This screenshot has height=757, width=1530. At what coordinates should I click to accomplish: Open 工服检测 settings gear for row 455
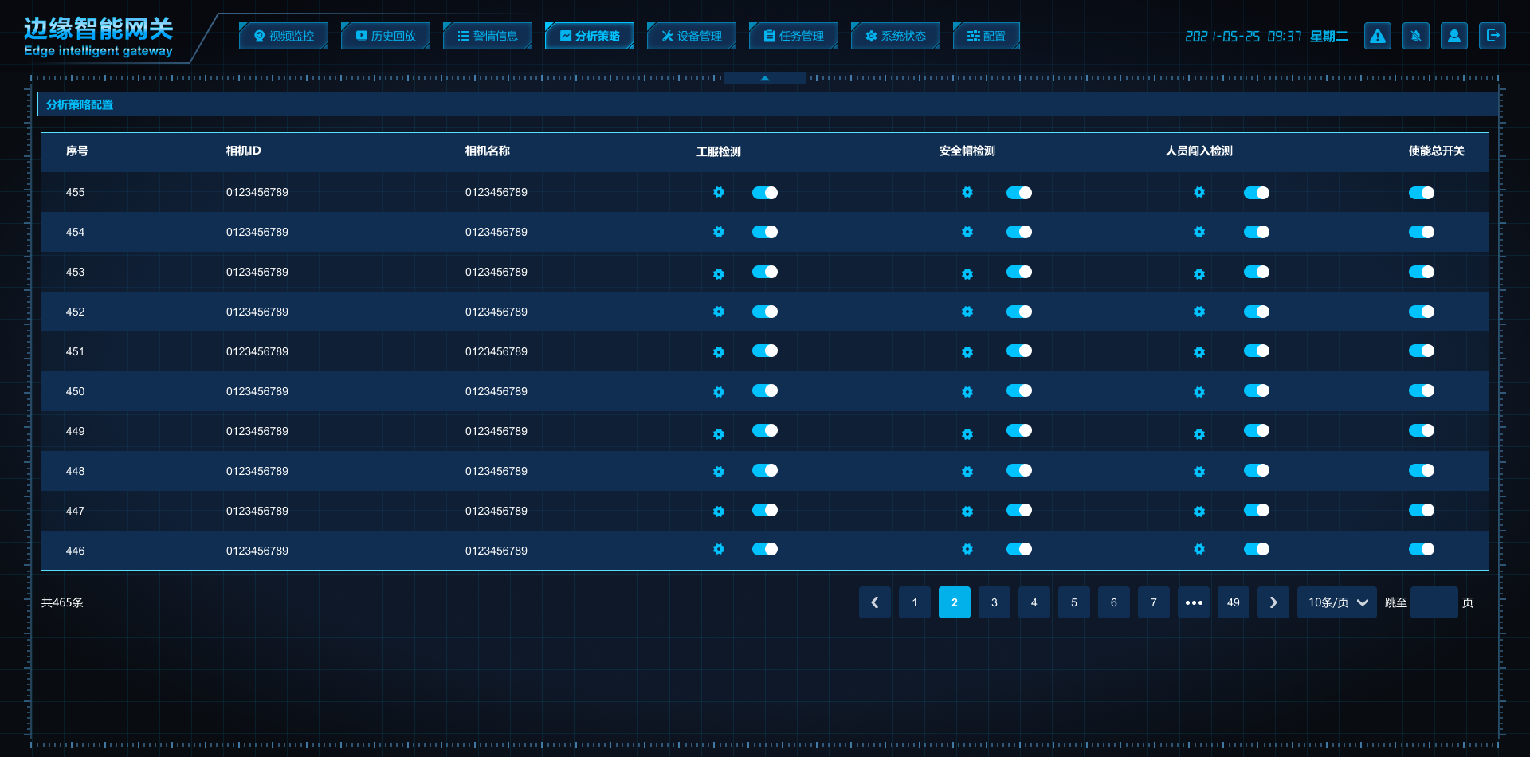pos(719,192)
